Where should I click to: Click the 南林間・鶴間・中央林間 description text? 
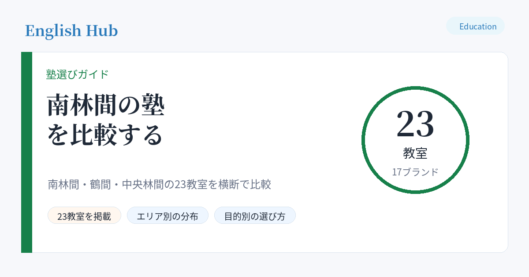[160, 184]
